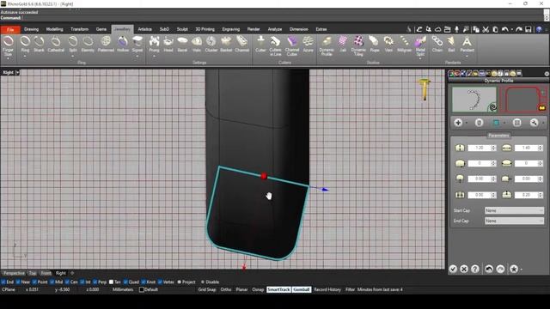Click the Parameters tab label in panel
The image size is (550, 309).
498,136
